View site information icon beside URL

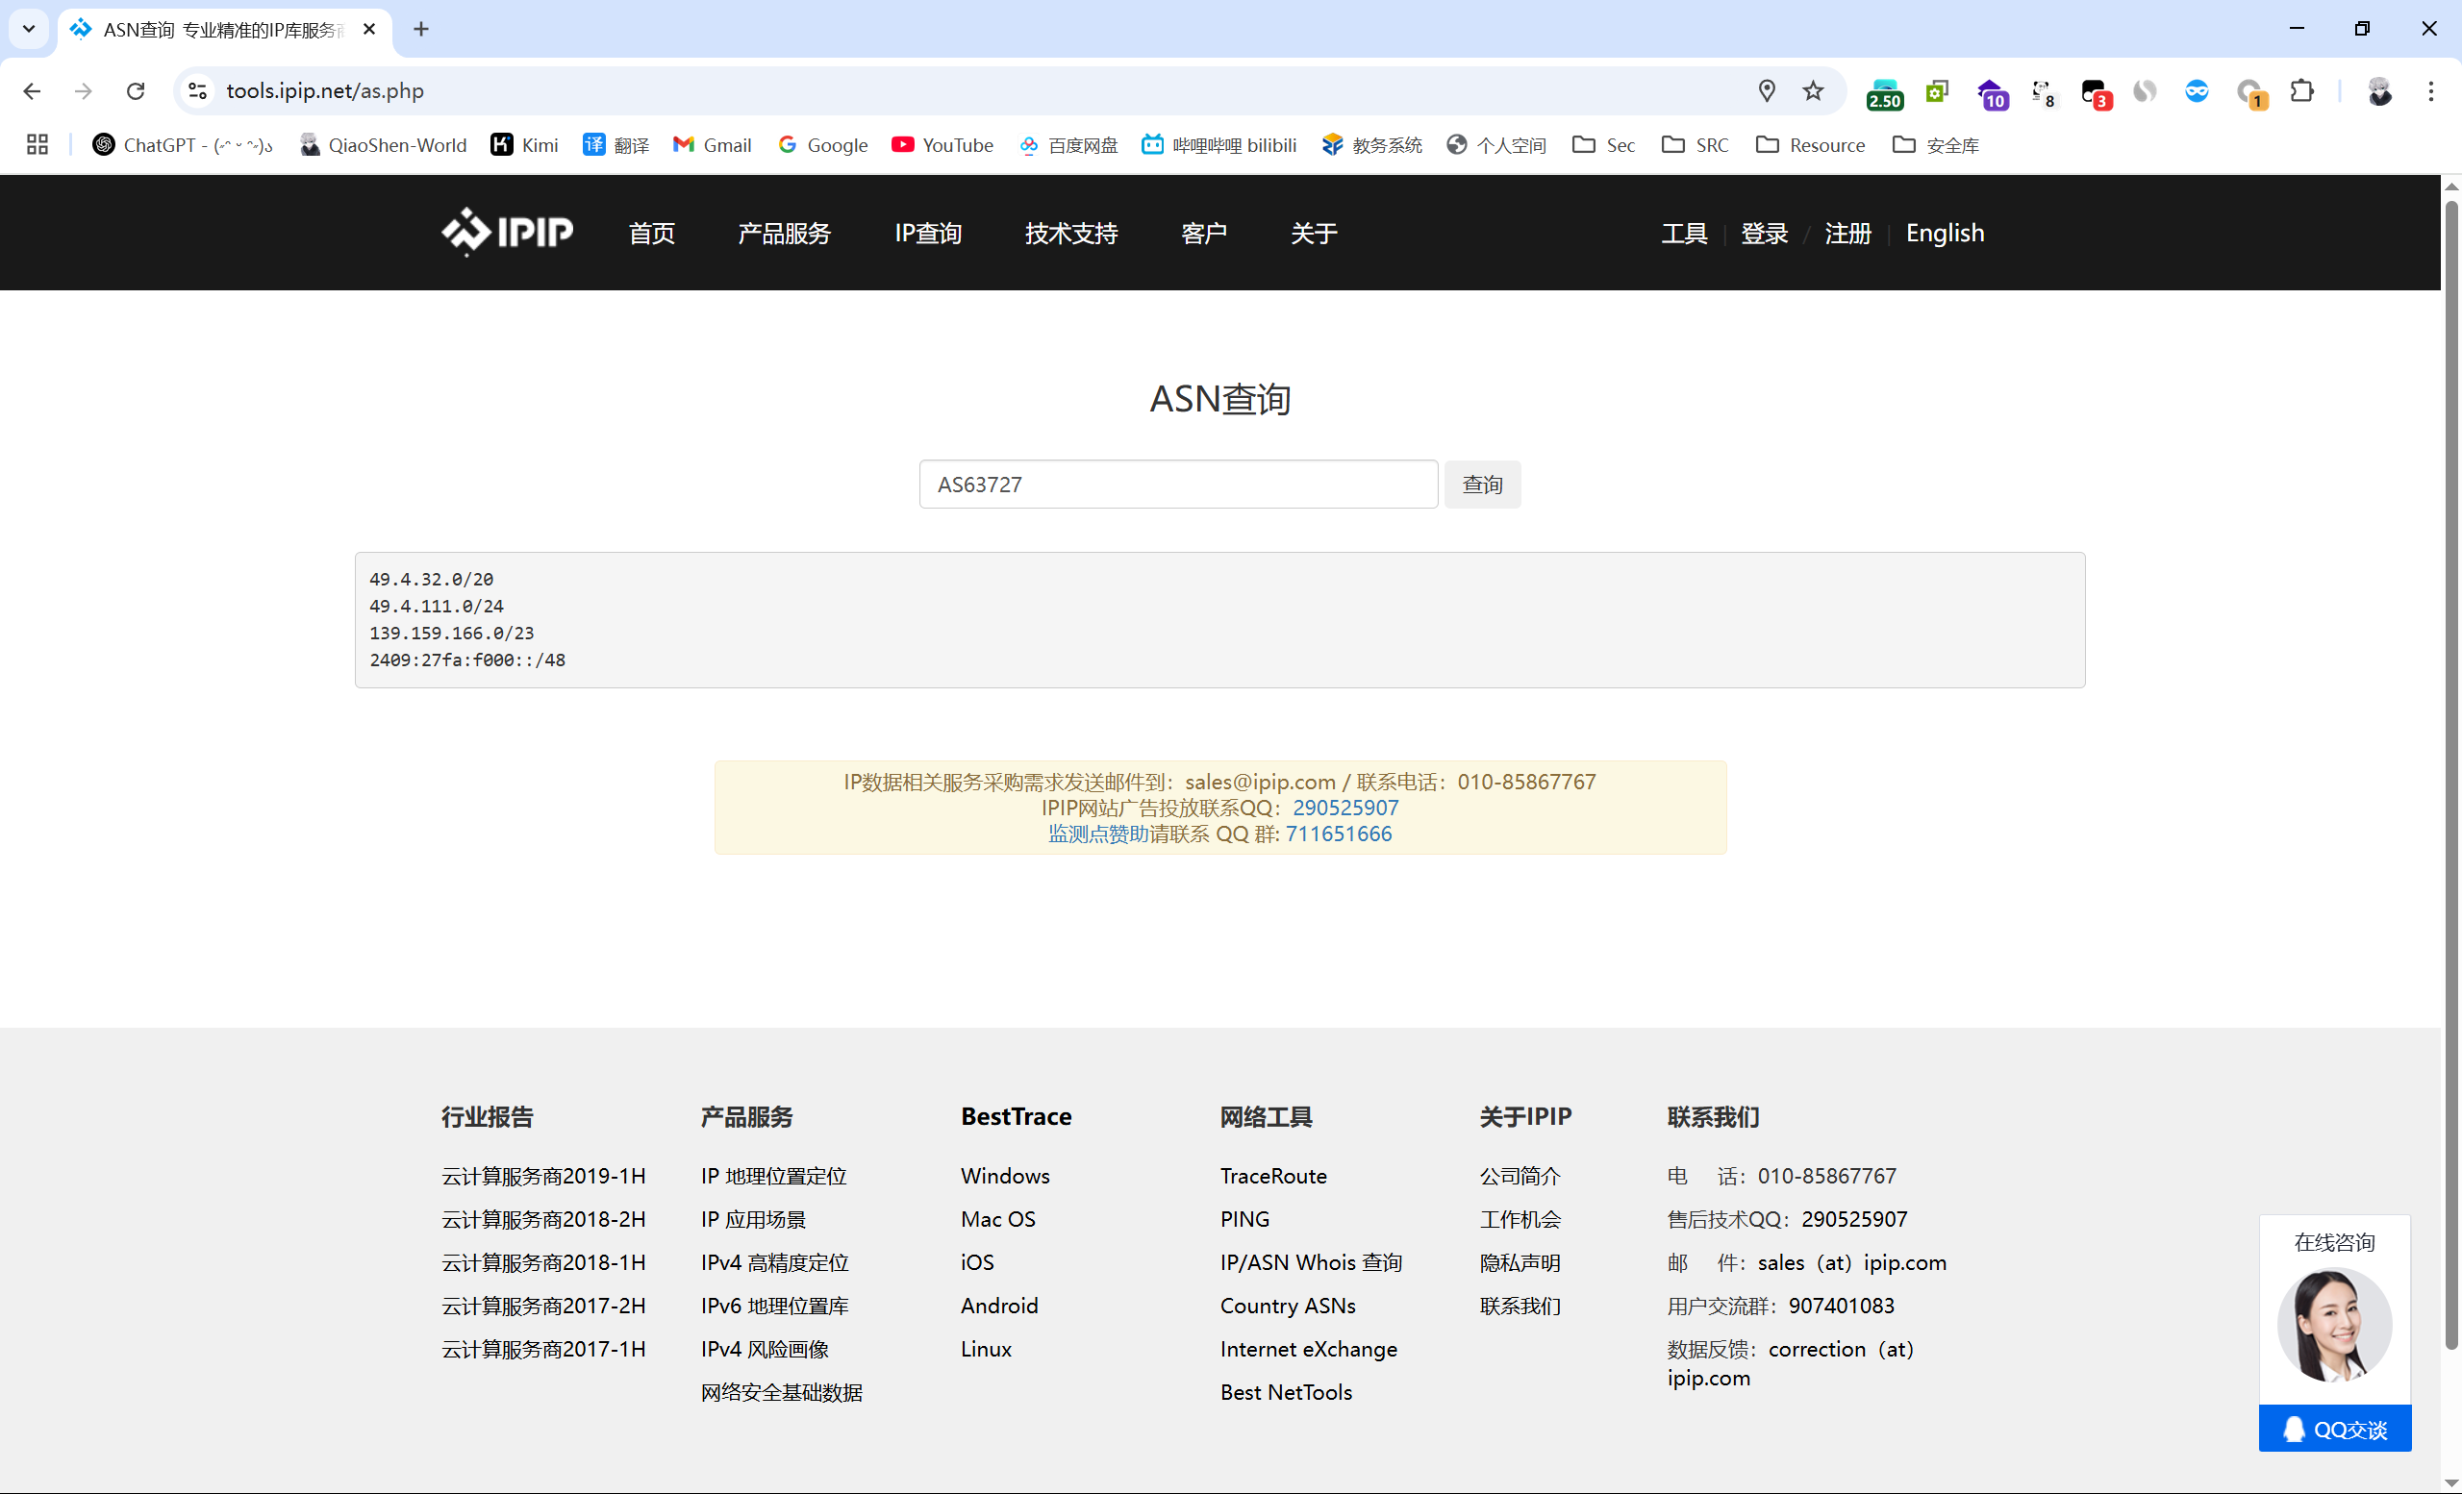198,91
